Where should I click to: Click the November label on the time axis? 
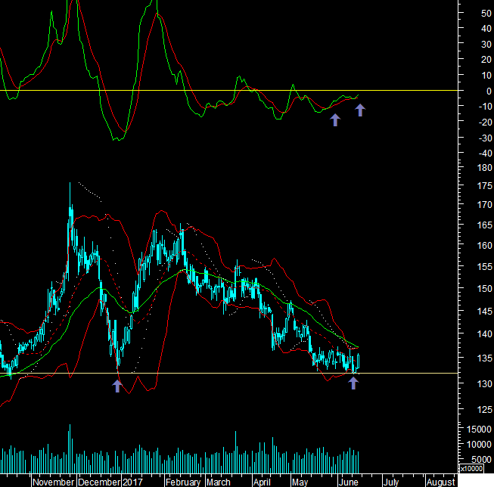coord(53,482)
